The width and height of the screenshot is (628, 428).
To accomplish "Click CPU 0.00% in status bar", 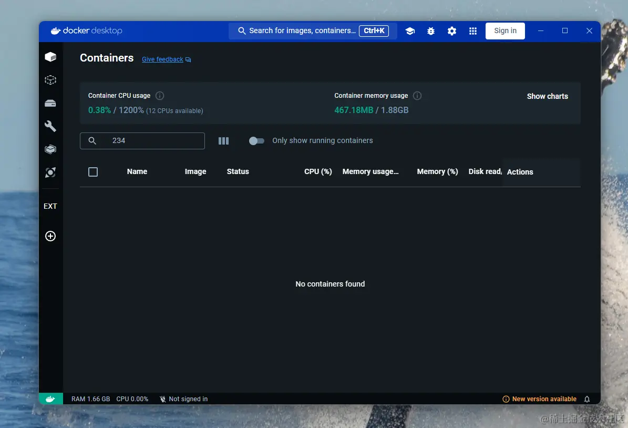I will [132, 399].
